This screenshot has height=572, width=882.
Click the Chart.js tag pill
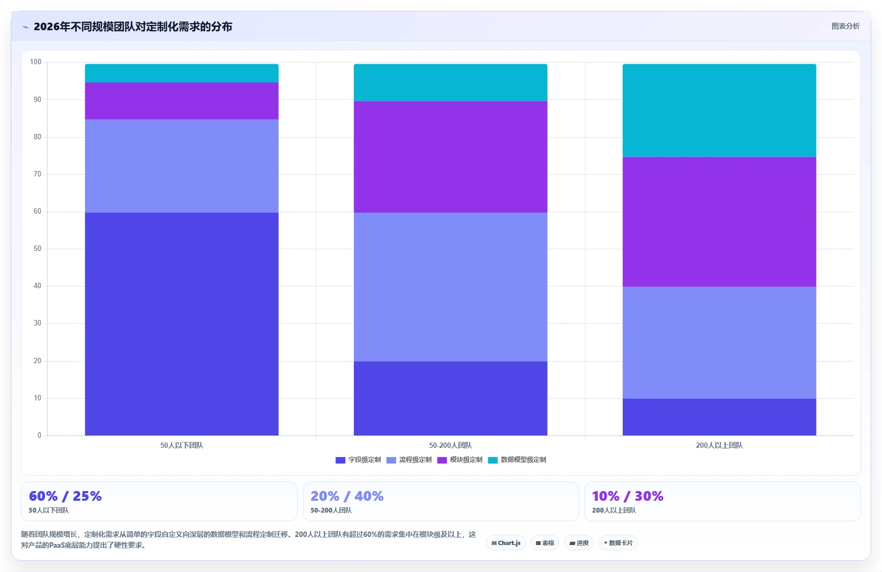(x=506, y=543)
